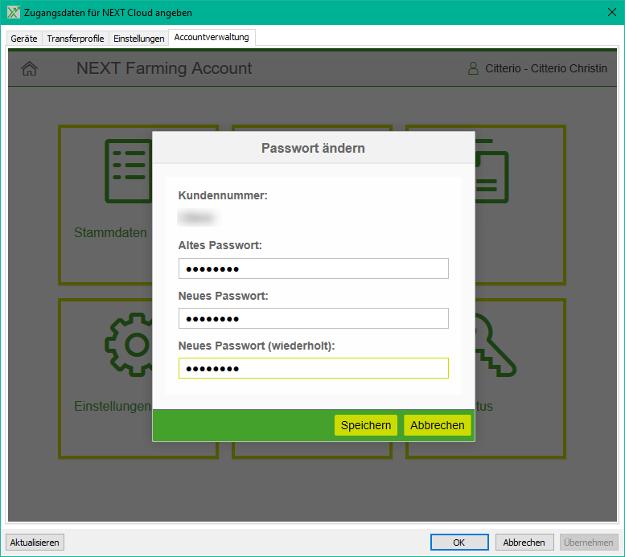The width and height of the screenshot is (625, 557).
Task: Click the Übernehmen button
Action: [589, 543]
